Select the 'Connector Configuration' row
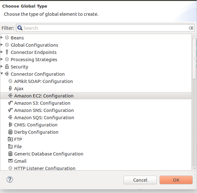The image size is (197, 193). coord(96,74)
